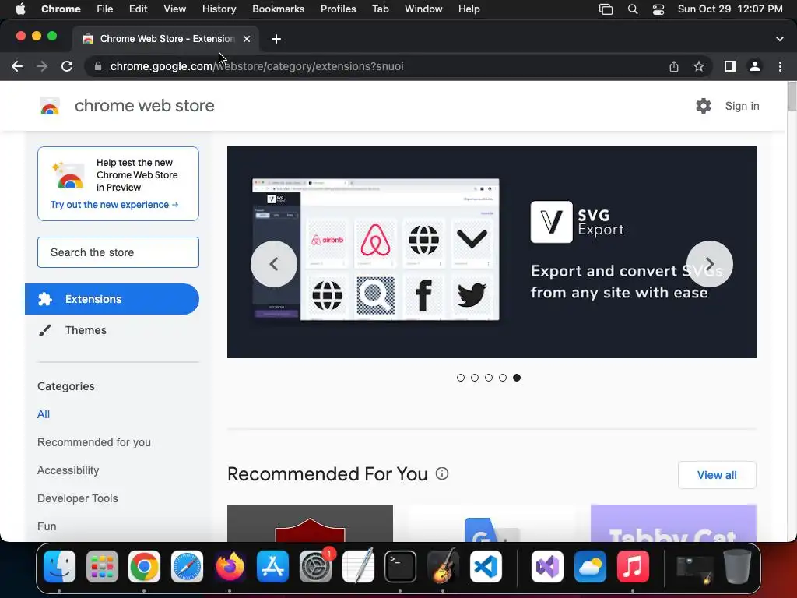Open Terminal from the Dock
This screenshot has width=797, height=598.
(401, 567)
